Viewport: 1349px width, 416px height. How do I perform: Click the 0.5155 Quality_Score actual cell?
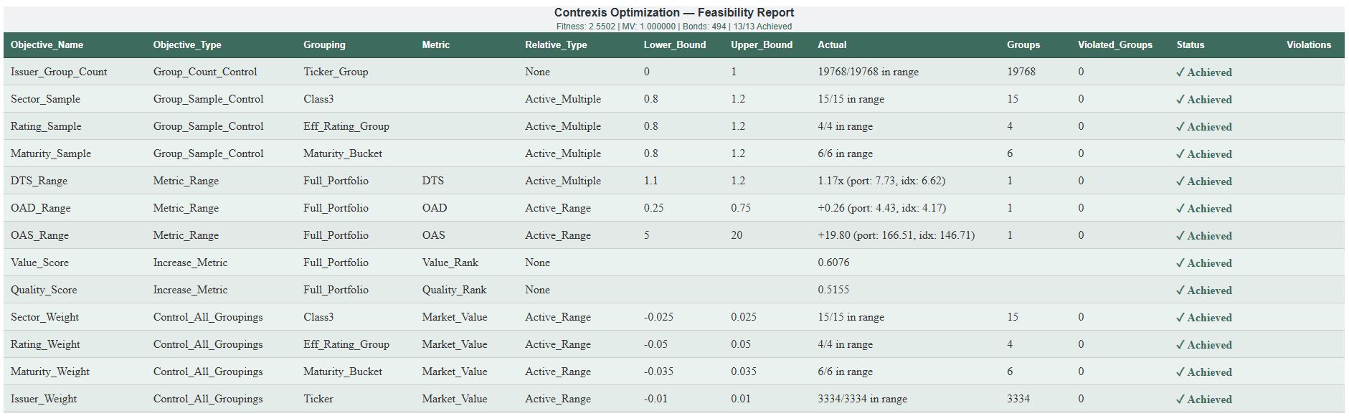pyautogui.click(x=833, y=290)
